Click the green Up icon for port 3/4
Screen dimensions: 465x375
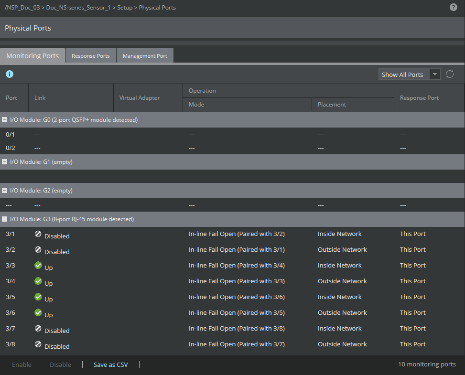coord(38,281)
